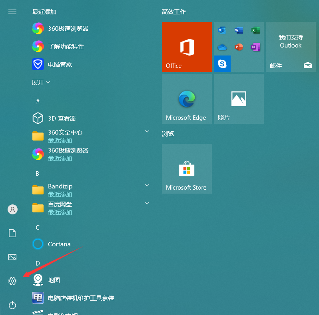Click the B letter header
The image size is (319, 315).
(37, 174)
